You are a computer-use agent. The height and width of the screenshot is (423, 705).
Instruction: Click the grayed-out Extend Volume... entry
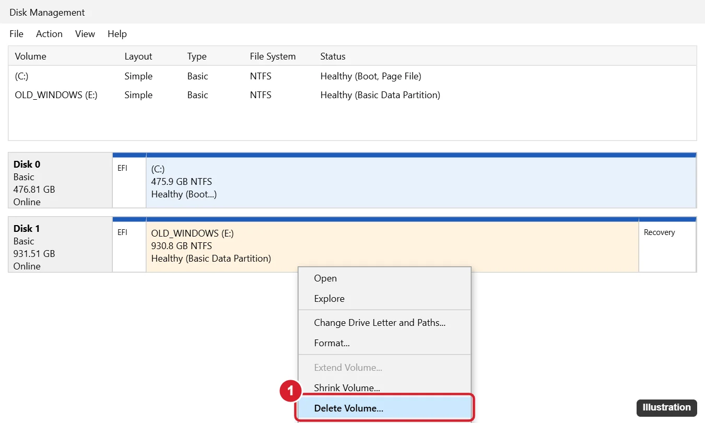pyautogui.click(x=384, y=368)
